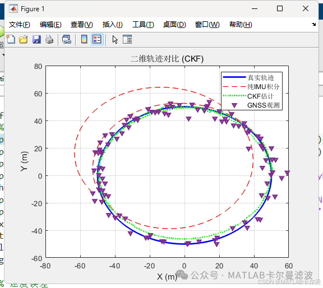Open the 文件(F) menu
This screenshot has width=323, height=288.
pos(20,25)
